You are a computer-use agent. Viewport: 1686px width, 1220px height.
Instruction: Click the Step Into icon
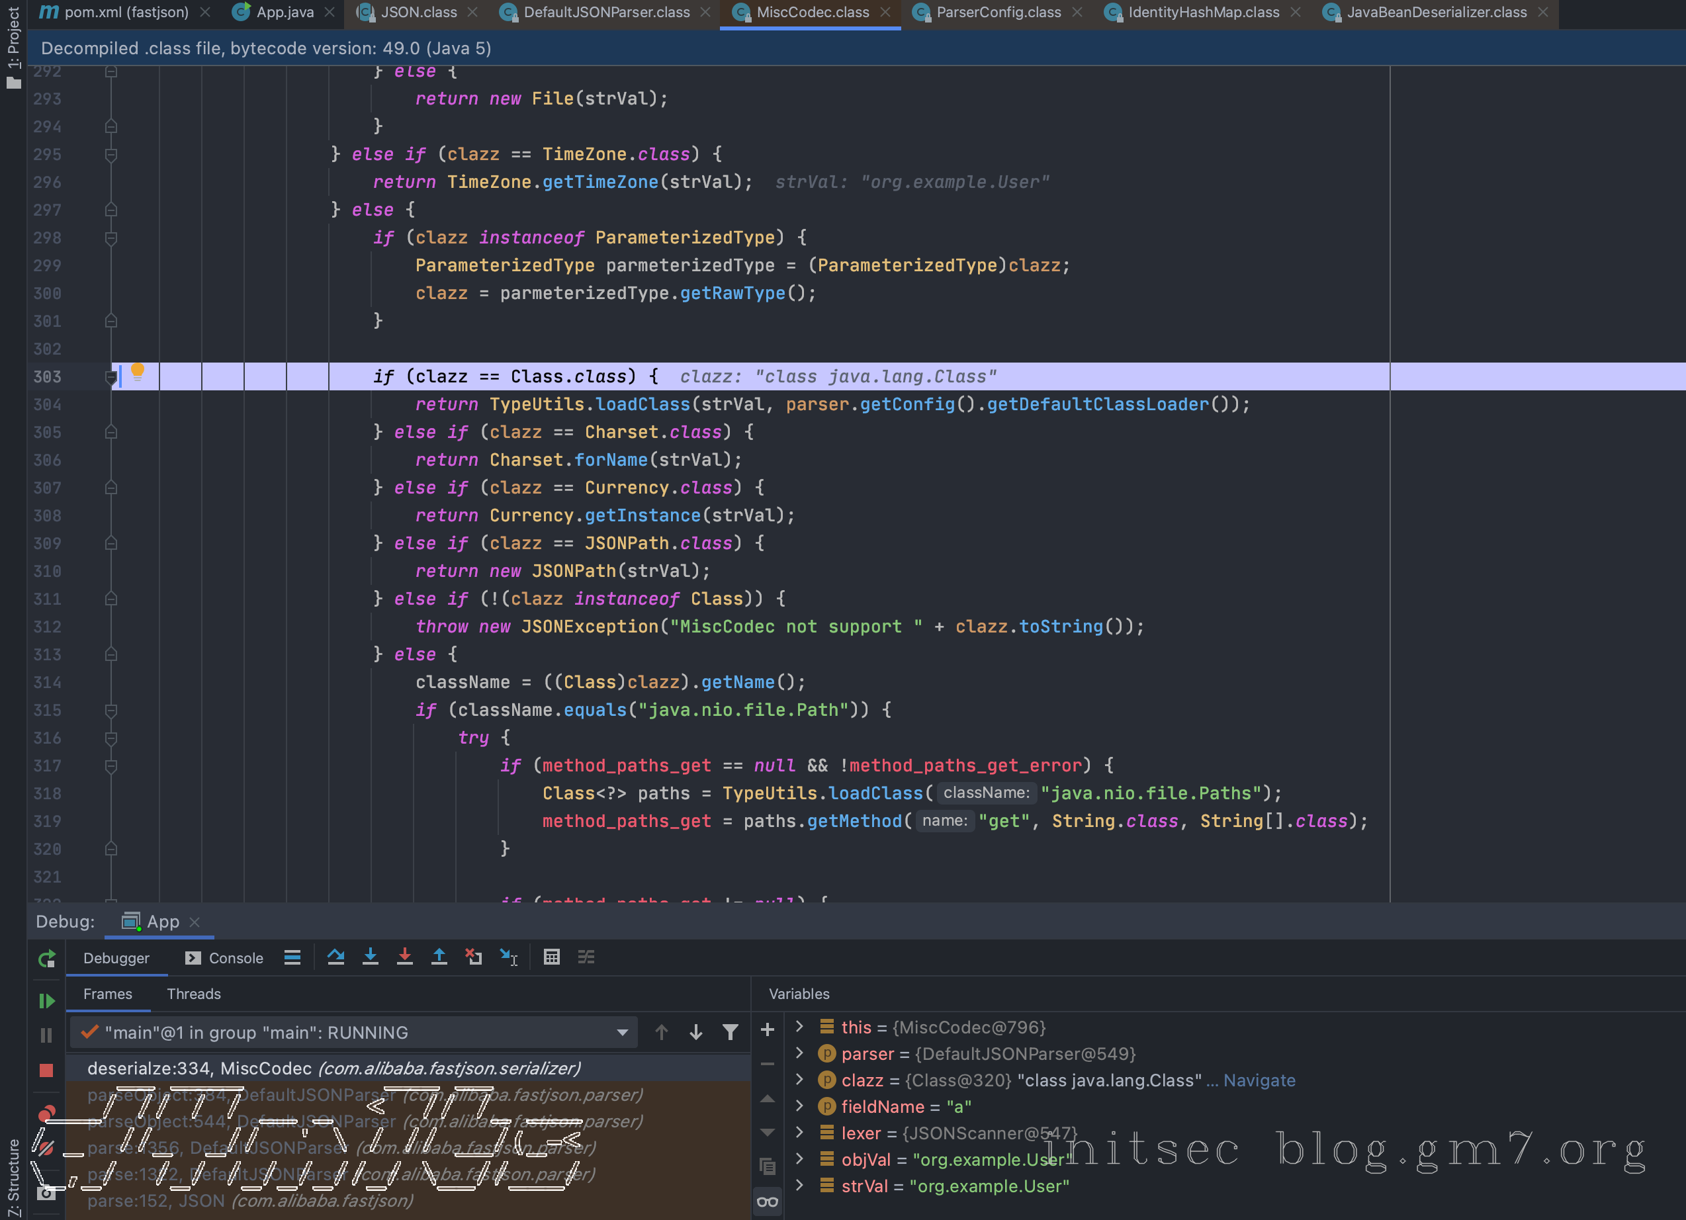[370, 957]
